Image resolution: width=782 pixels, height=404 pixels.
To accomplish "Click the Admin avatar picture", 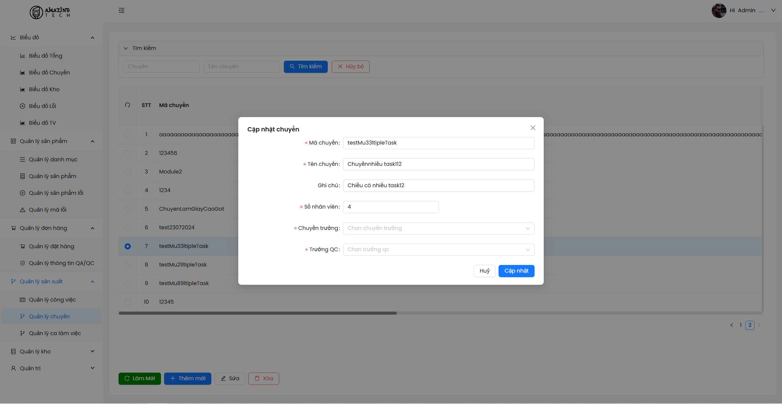I will (719, 11).
